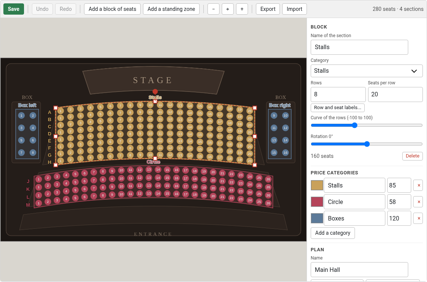Select the Circle section label

153,162
